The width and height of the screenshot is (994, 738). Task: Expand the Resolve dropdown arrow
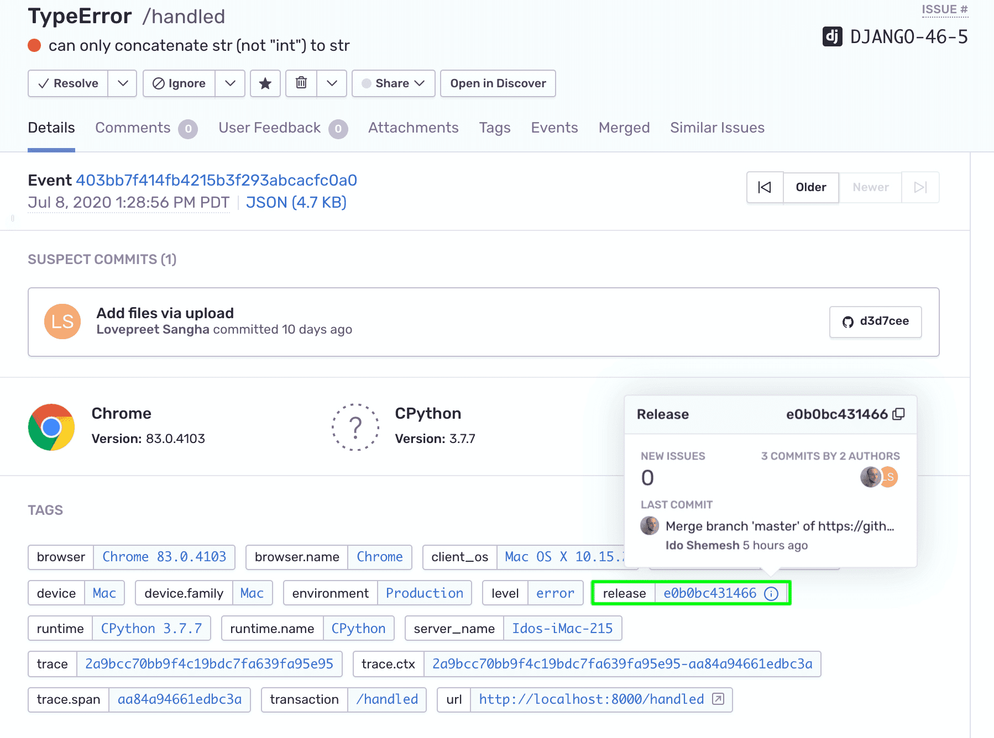coord(123,83)
